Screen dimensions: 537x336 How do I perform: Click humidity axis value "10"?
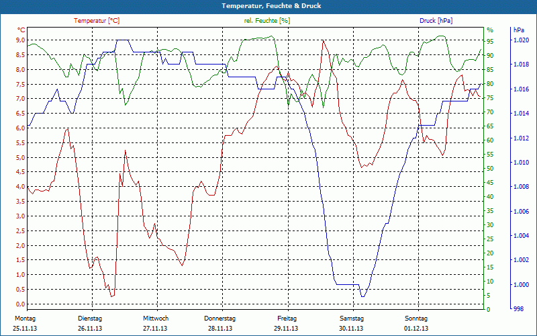point(490,282)
